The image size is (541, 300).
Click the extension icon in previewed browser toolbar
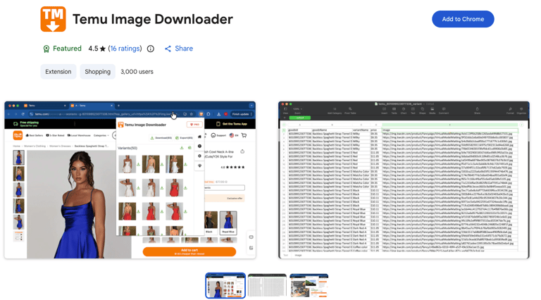pos(201,114)
